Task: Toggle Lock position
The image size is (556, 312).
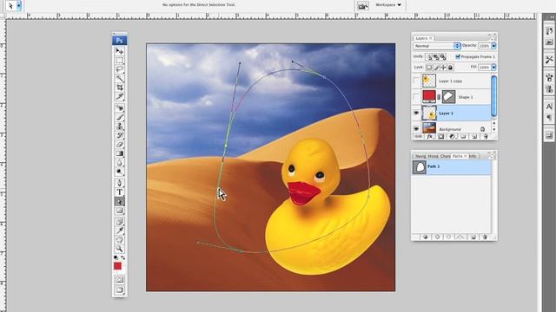Action: tap(443, 68)
